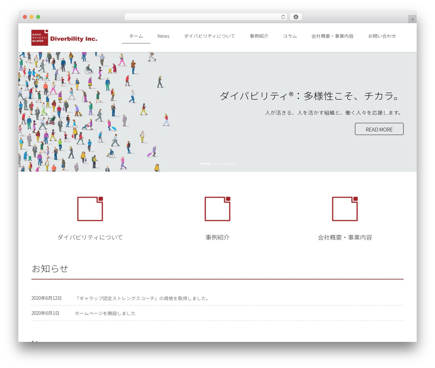Click the date 2020年6月12日
Image resolution: width=435 pixels, height=368 pixels.
pos(47,298)
